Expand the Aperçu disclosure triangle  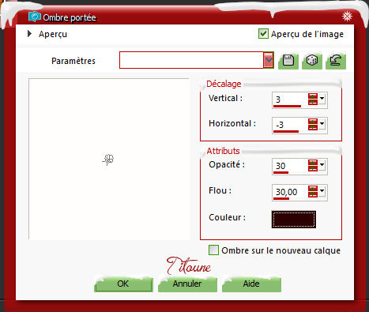pyautogui.click(x=29, y=34)
